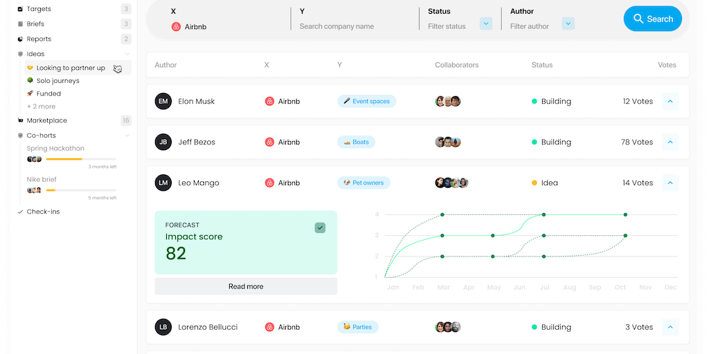This screenshot has height=354, width=709.
Task: Click the Briefs sidebar icon
Action: coord(20,24)
